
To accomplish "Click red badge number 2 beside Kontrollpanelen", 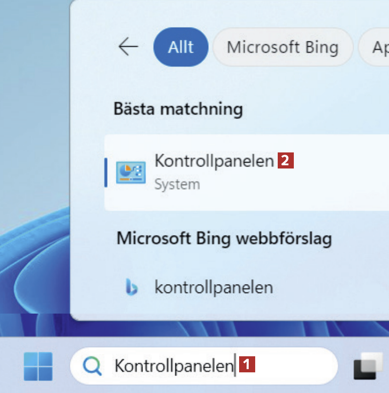I will [286, 161].
